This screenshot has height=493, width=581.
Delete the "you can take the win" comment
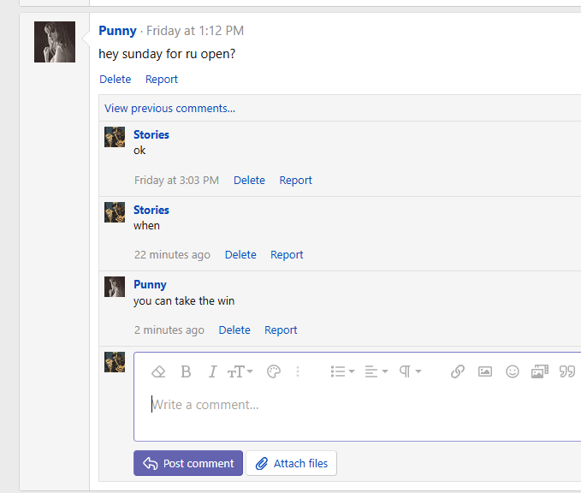click(x=234, y=330)
